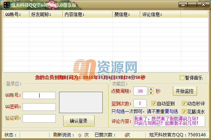
Task: Focus the 验证码 input field
Action: 39,118
